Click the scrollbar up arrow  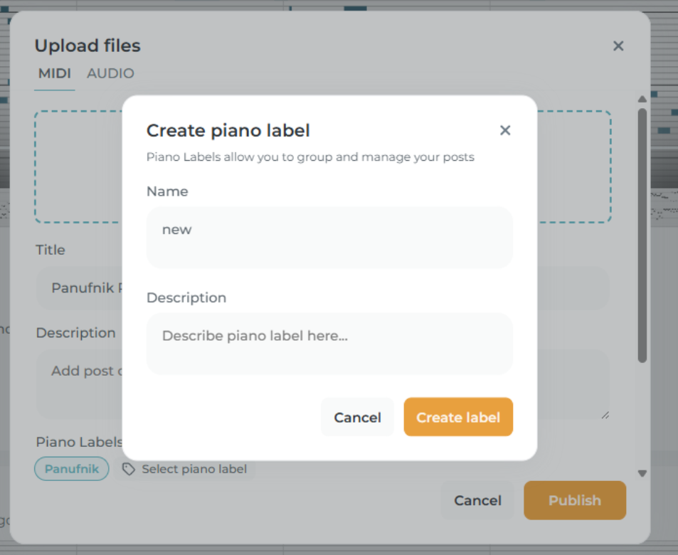pyautogui.click(x=642, y=99)
